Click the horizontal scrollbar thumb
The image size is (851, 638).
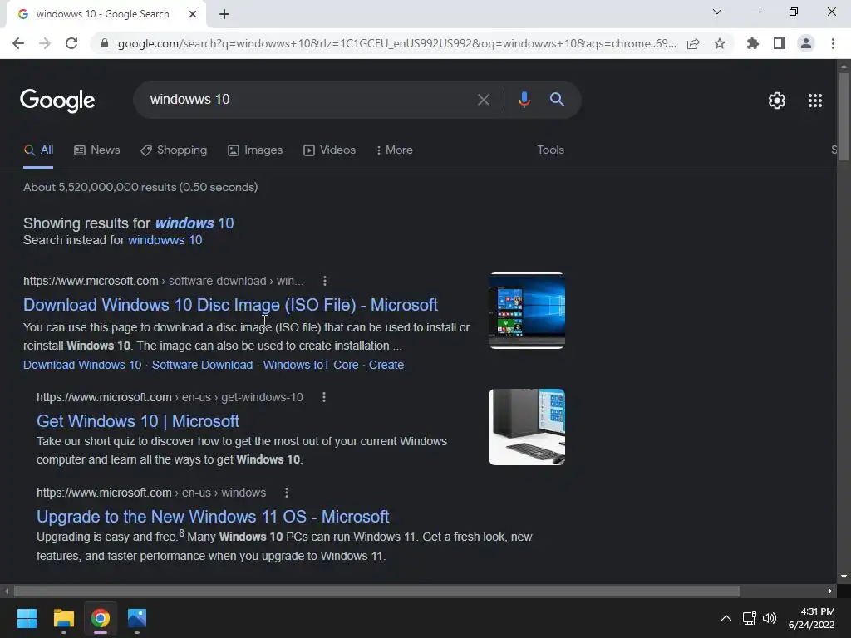(376, 591)
